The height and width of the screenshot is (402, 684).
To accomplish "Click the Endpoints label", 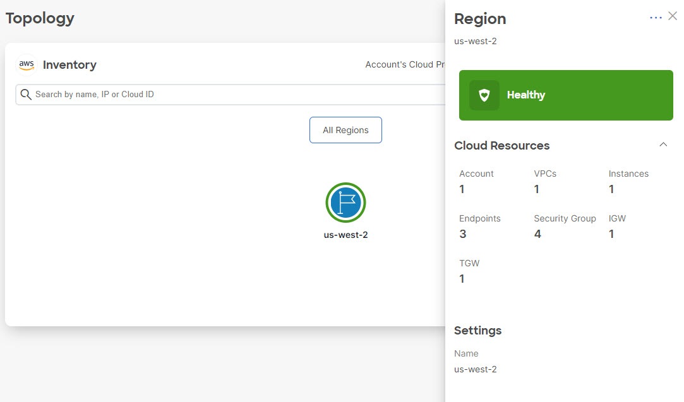I will coord(480,218).
